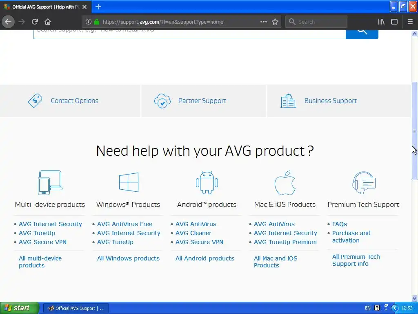Viewport: 418px width, 314px height.
Task: Open All Mac and iOS Products link
Action: tap(276, 262)
